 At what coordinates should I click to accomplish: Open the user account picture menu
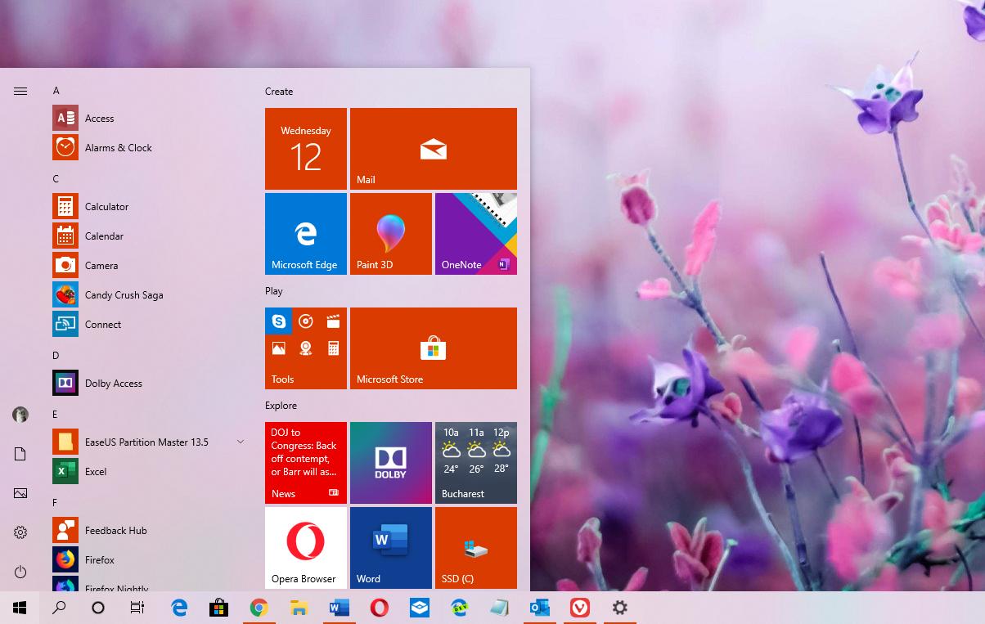[x=20, y=415]
